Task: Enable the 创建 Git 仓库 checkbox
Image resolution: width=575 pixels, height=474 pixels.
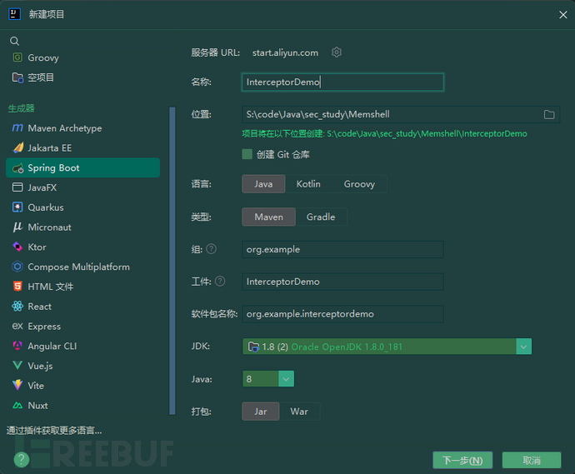Action: (x=247, y=154)
